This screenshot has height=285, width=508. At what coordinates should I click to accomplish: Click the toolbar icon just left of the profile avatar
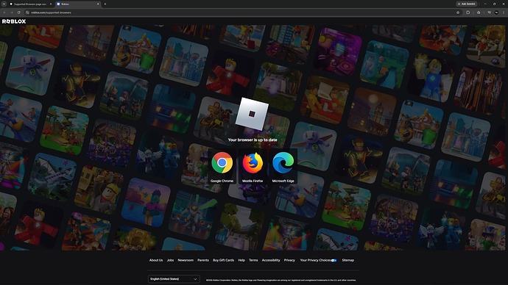tap(489, 12)
